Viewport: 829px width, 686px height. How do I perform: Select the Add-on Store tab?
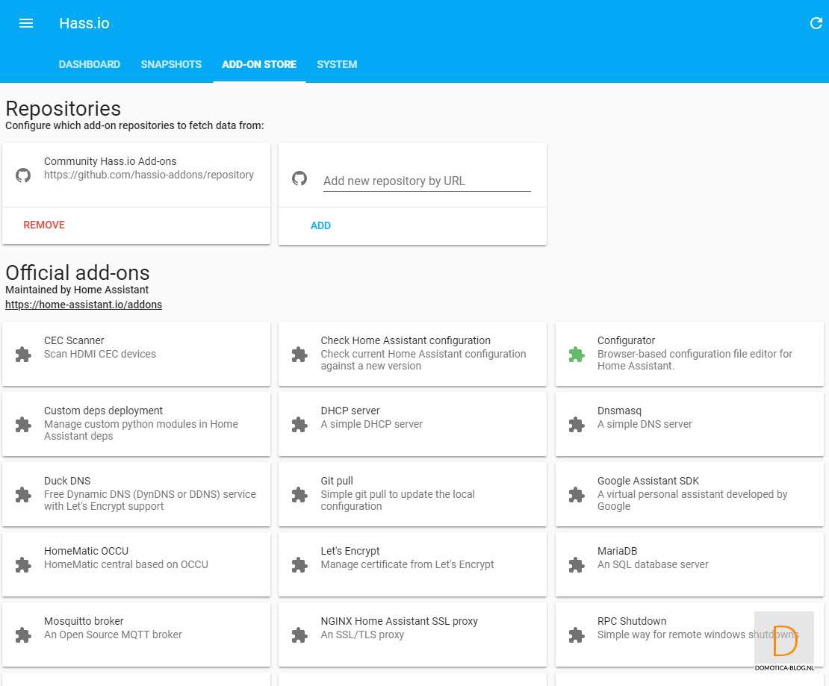point(259,64)
